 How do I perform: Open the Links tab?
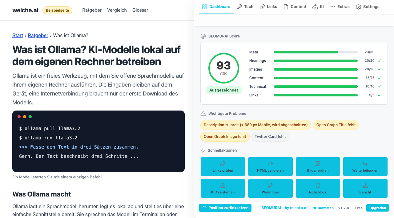coord(268,7)
